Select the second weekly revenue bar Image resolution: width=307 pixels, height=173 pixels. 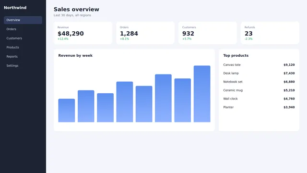(86, 106)
